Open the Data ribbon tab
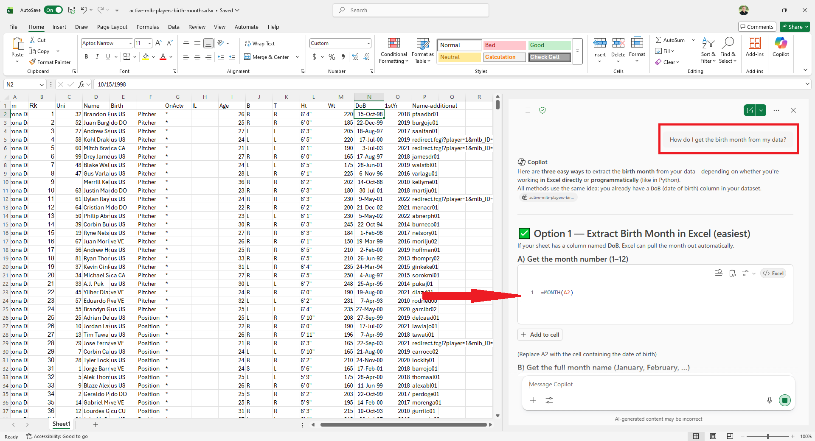This screenshot has height=441, width=815. [174, 26]
